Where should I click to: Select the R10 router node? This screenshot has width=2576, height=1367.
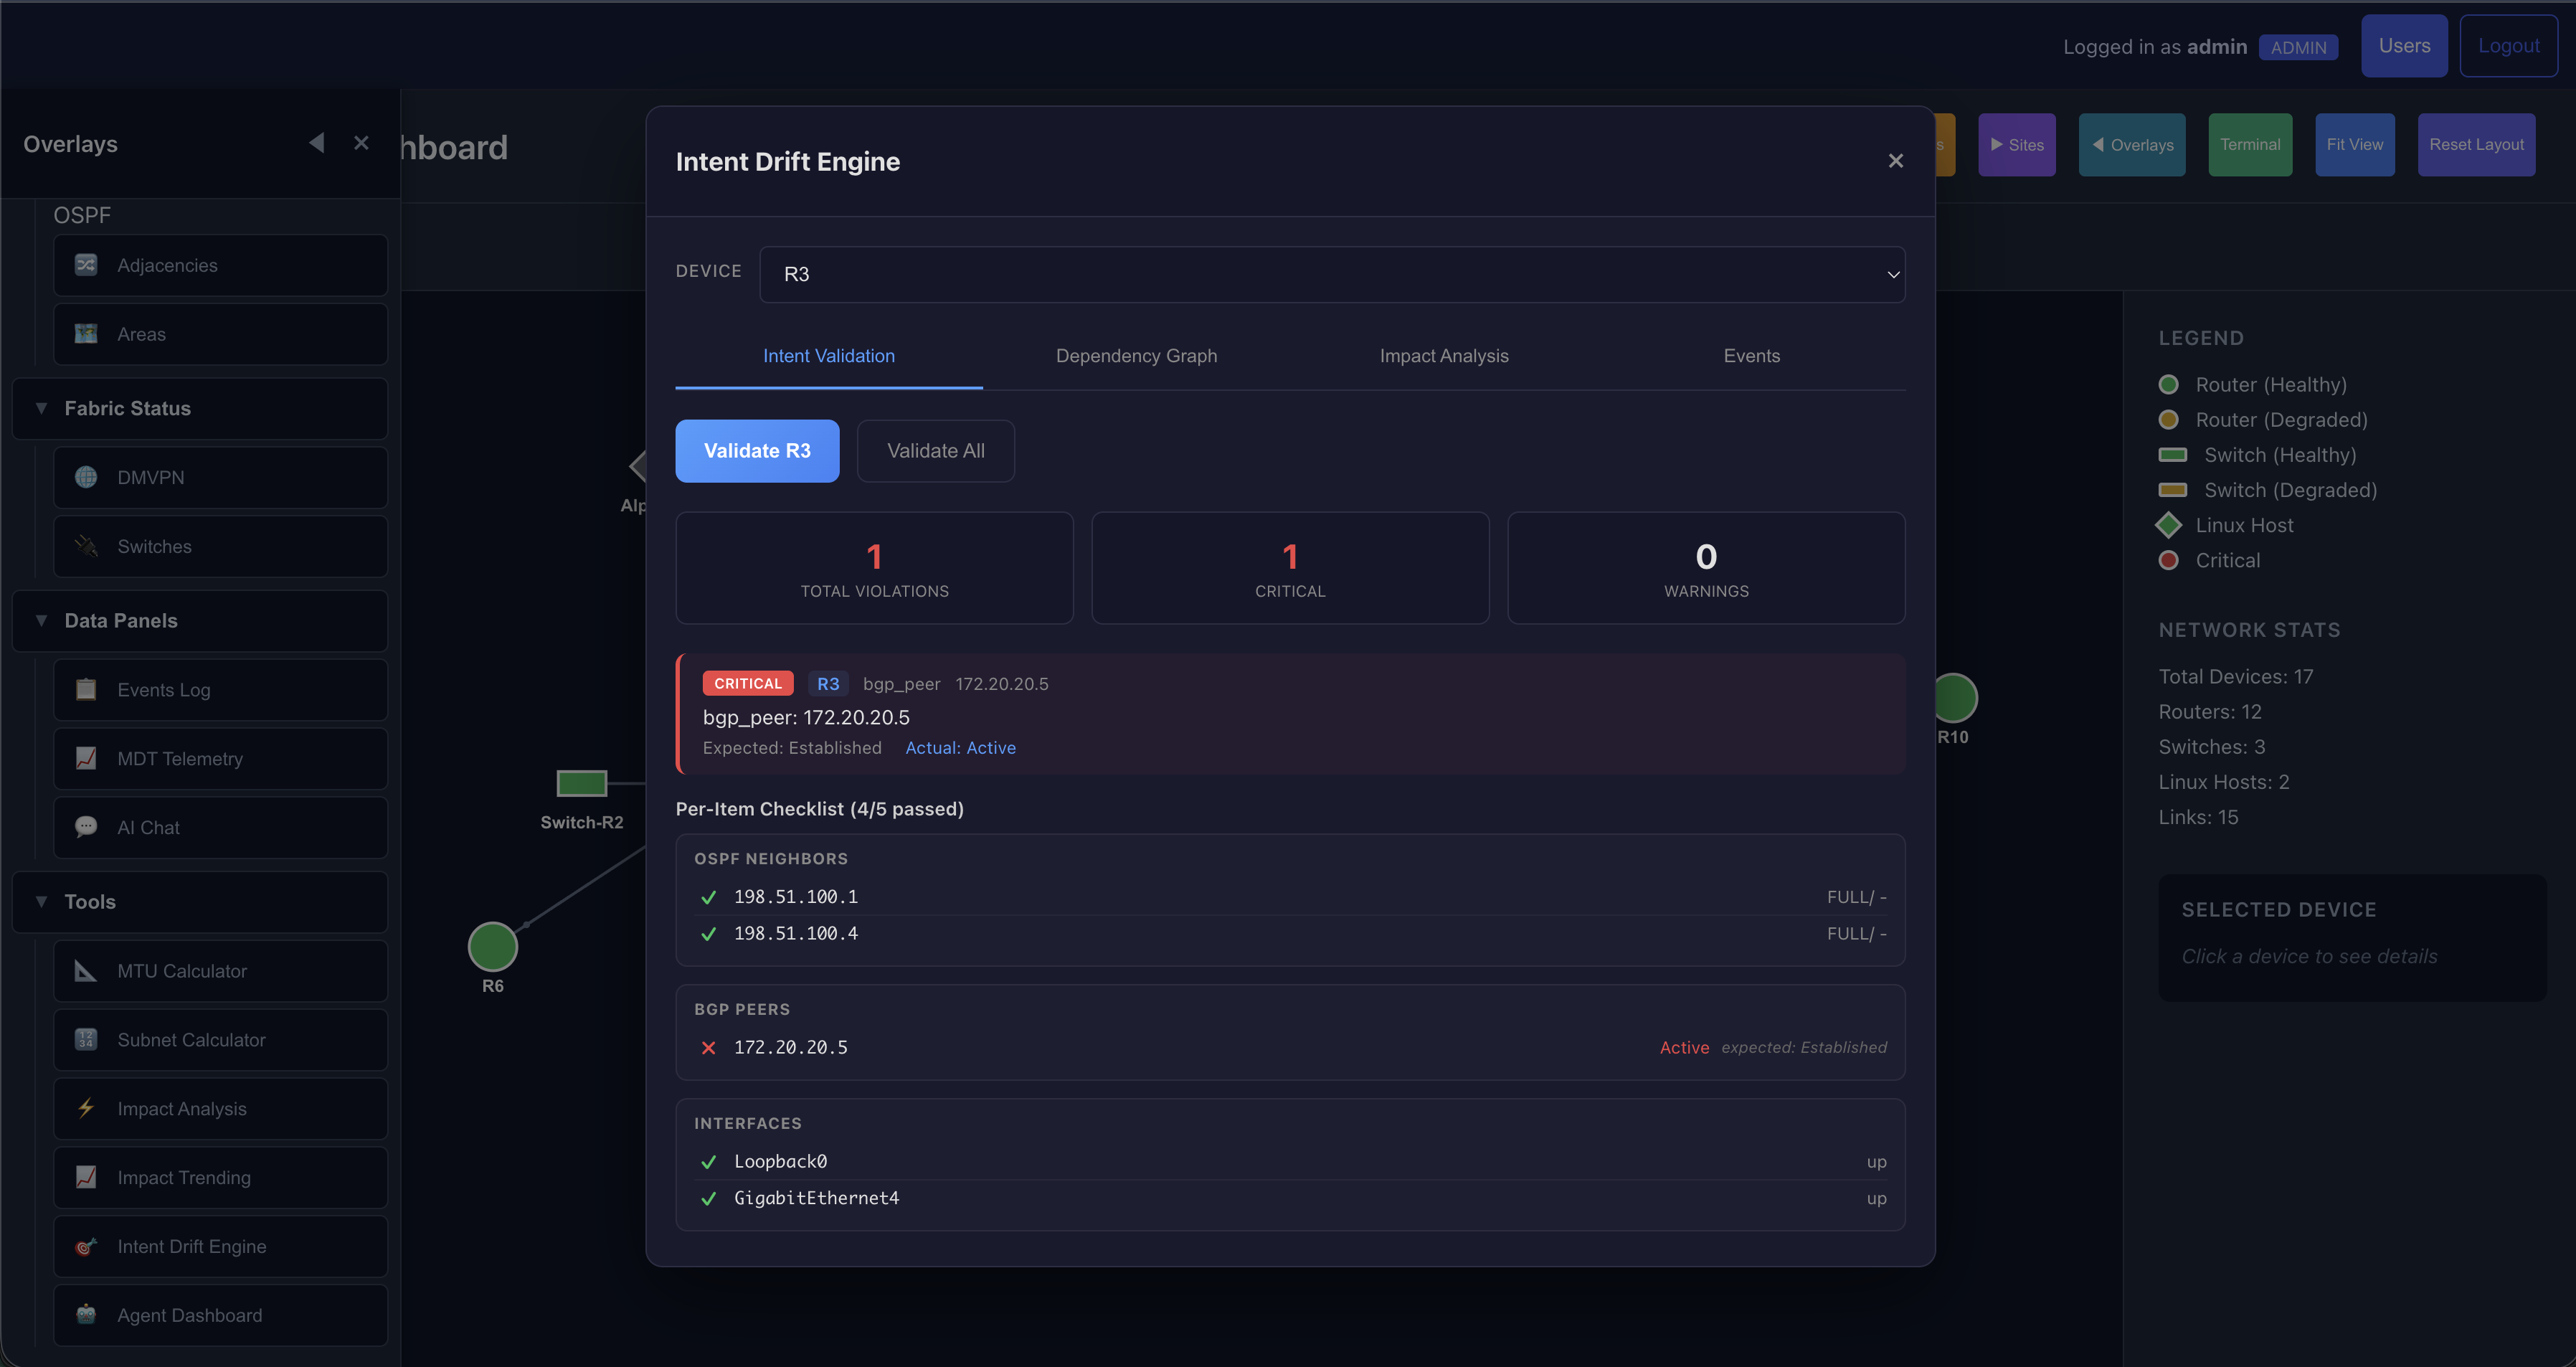tap(1954, 698)
